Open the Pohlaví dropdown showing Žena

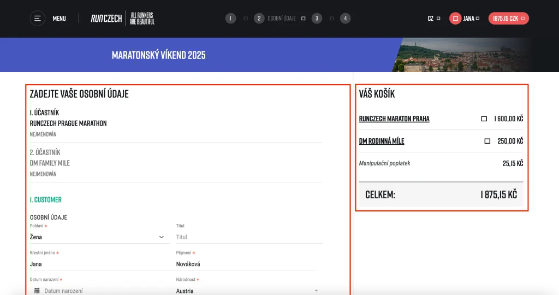coord(99,237)
